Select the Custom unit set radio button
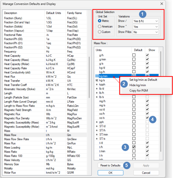 pos(99,32)
